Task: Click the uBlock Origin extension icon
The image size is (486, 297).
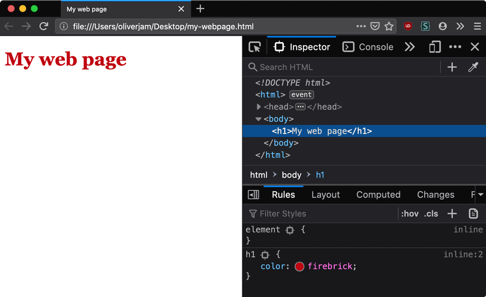Action: click(408, 27)
